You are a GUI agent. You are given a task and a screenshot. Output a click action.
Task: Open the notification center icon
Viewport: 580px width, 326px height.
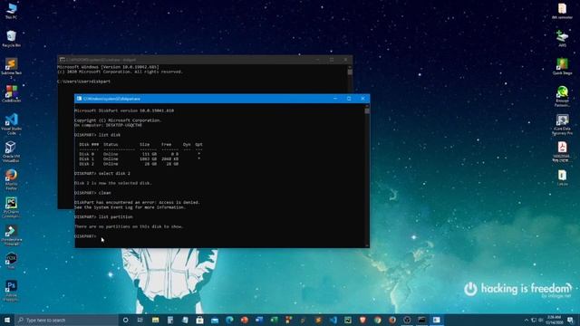(570, 320)
